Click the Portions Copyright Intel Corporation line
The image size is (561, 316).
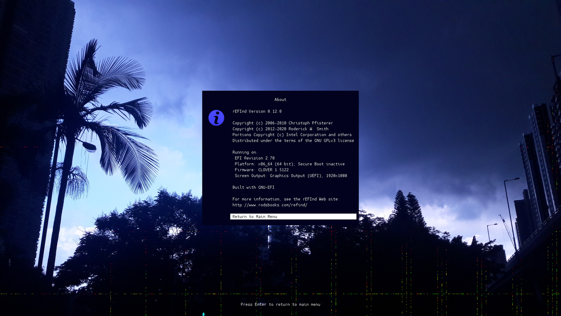[292, 135]
